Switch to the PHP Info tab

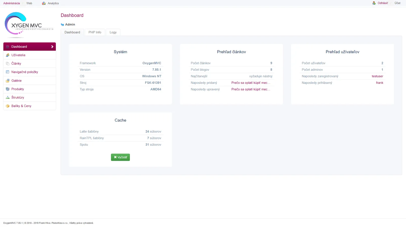pos(95,32)
